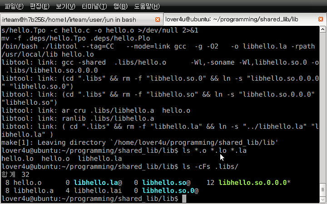Click the 합계 32 total line
Screen dimensions: 327x204
[x=15, y=175]
